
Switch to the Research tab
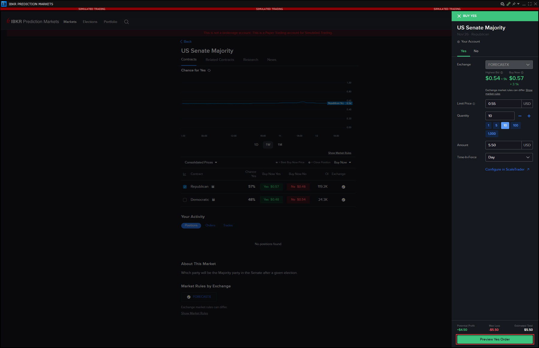click(251, 60)
